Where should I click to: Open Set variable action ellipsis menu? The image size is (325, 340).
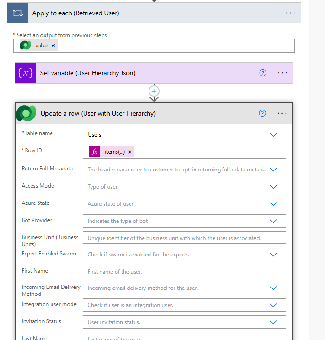(282, 73)
